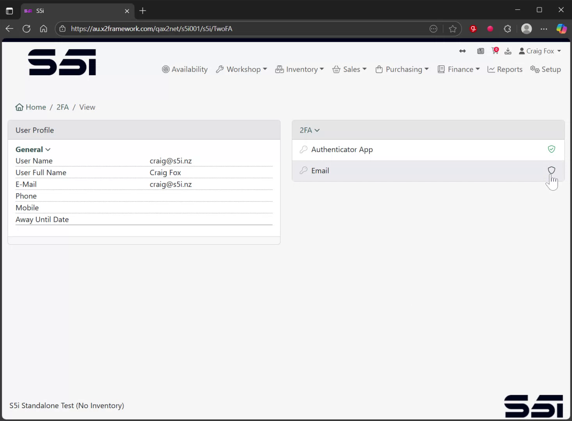This screenshot has width=572, height=421.
Task: Click the key icon beside Authenticator App
Action: click(304, 150)
